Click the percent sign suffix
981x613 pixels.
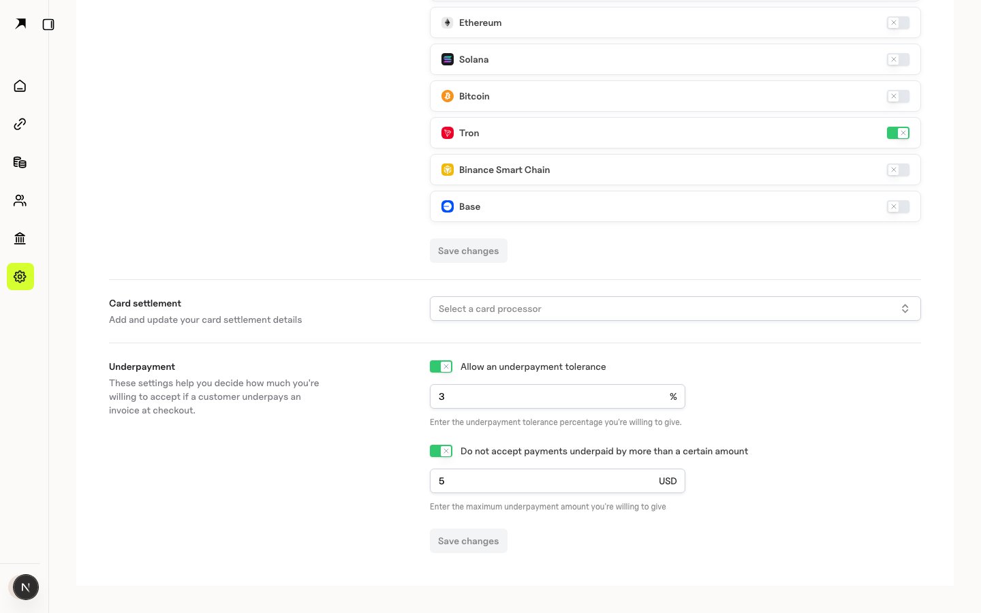pos(673,396)
